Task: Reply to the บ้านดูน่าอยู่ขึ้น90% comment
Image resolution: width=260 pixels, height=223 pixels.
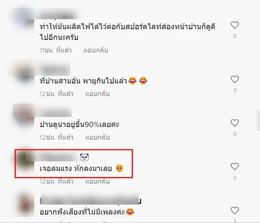Action: point(97,137)
